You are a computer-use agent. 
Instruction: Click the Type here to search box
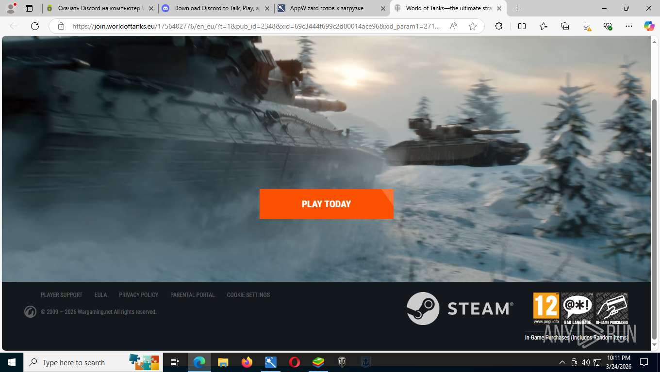pyautogui.click(x=93, y=362)
